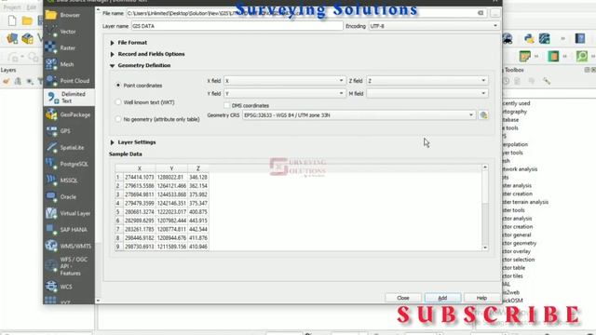Image resolution: width=596 pixels, height=335 pixels.
Task: Open the Browser source tab
Action: tap(69, 15)
